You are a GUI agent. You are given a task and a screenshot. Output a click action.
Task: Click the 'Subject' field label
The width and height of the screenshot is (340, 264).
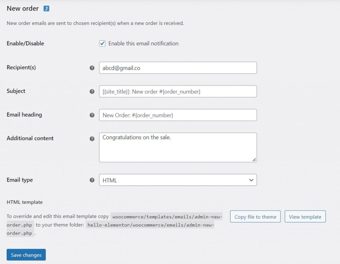(16, 91)
